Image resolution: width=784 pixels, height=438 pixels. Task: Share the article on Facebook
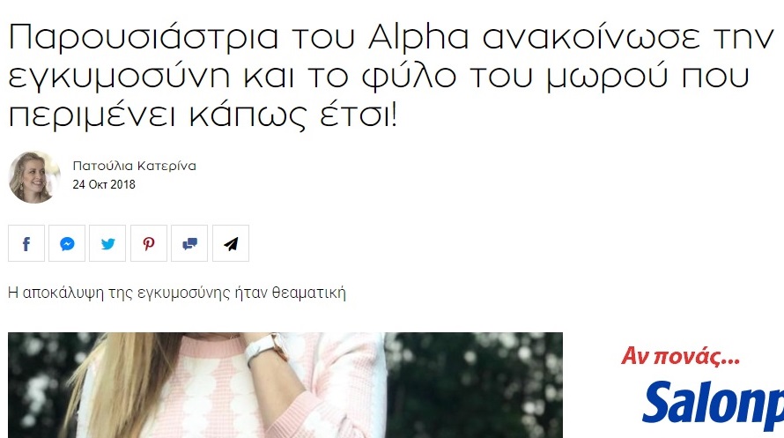26,243
